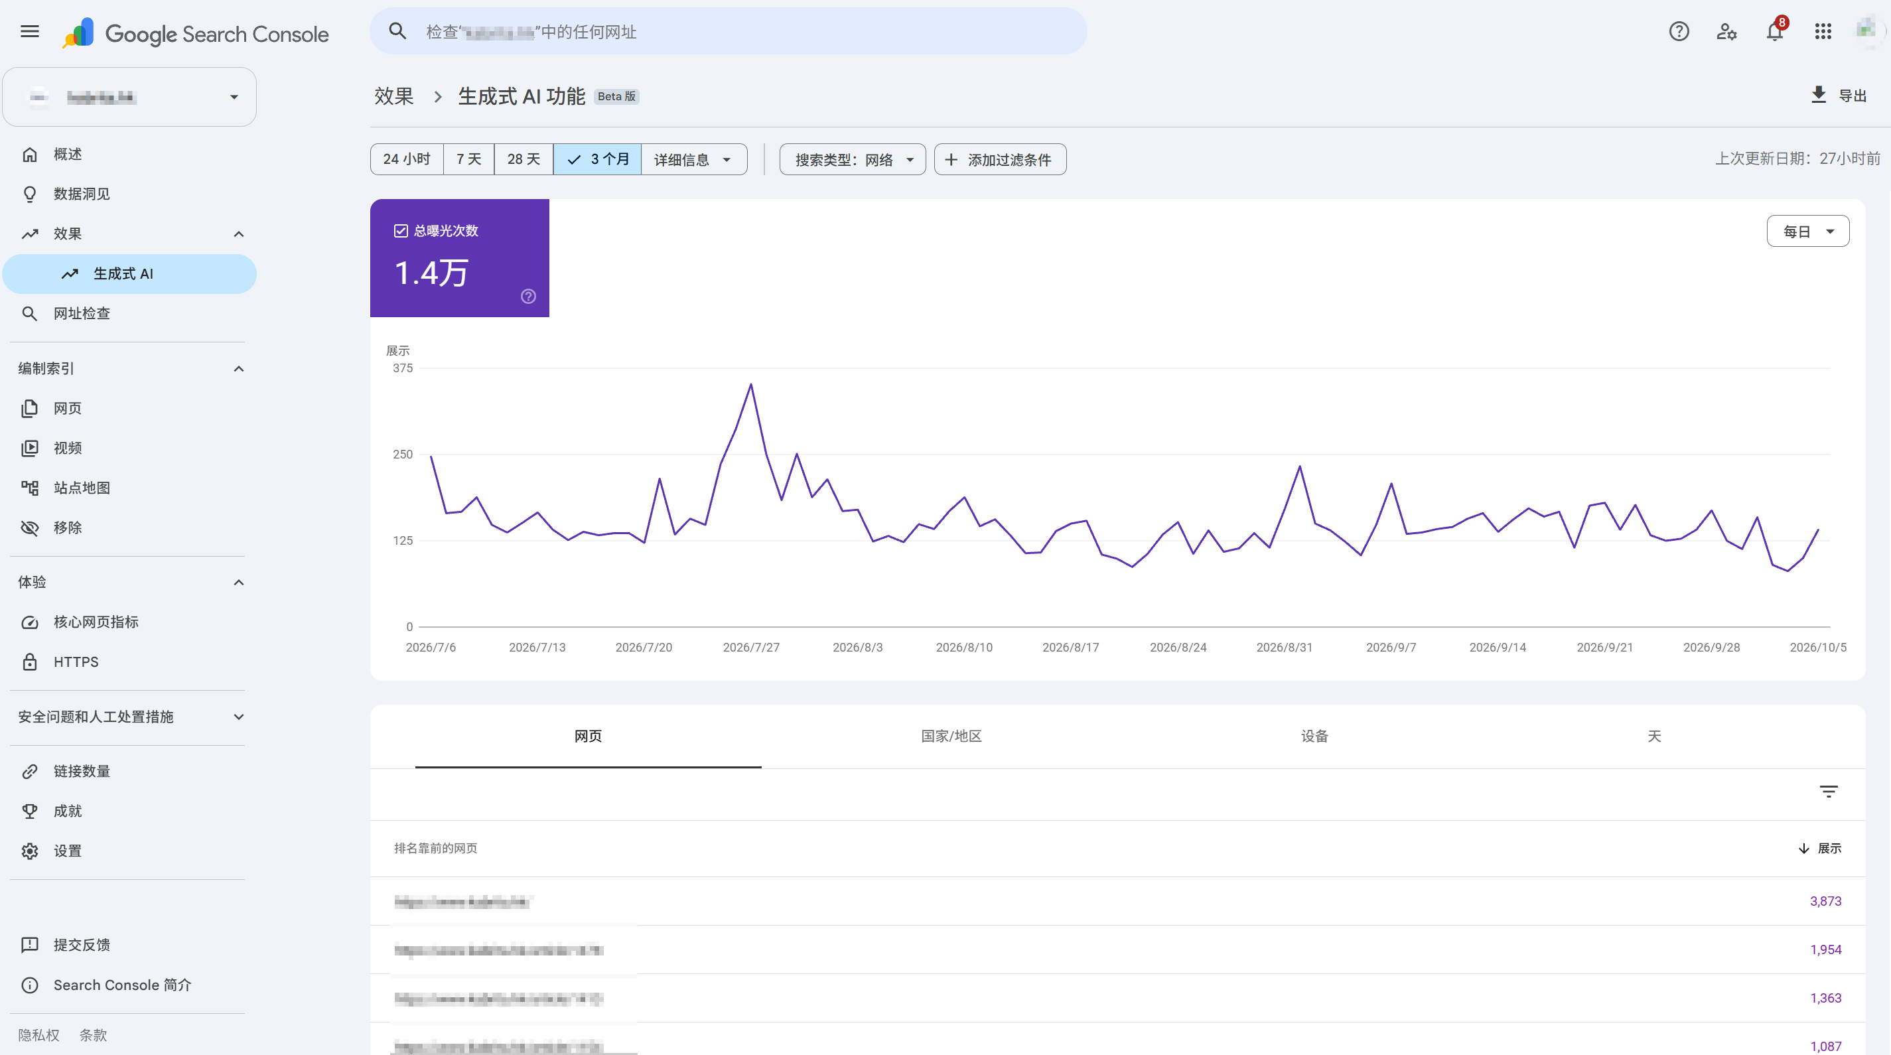Switch to the 设备 tab
The width and height of the screenshot is (1891, 1055).
pyautogui.click(x=1314, y=737)
